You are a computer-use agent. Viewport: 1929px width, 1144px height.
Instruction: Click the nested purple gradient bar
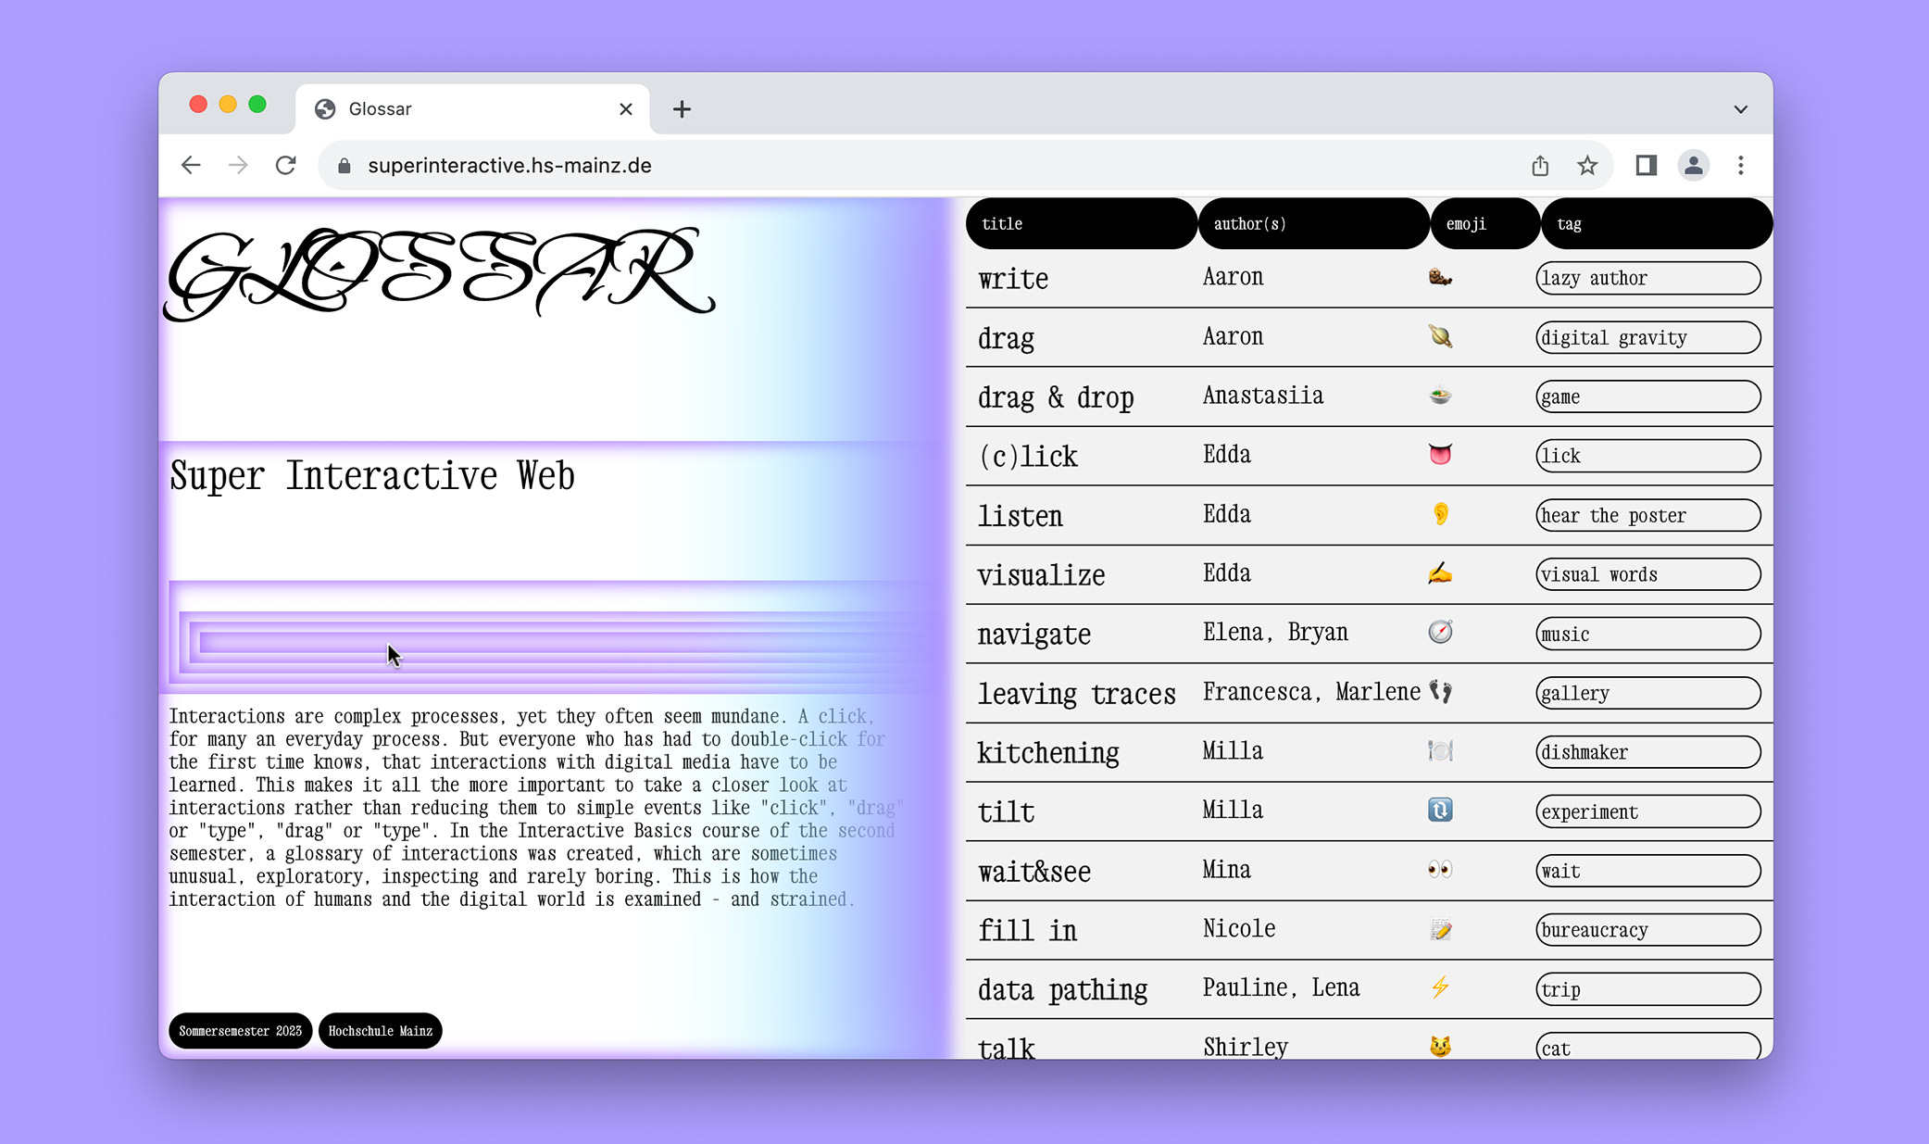tap(556, 641)
